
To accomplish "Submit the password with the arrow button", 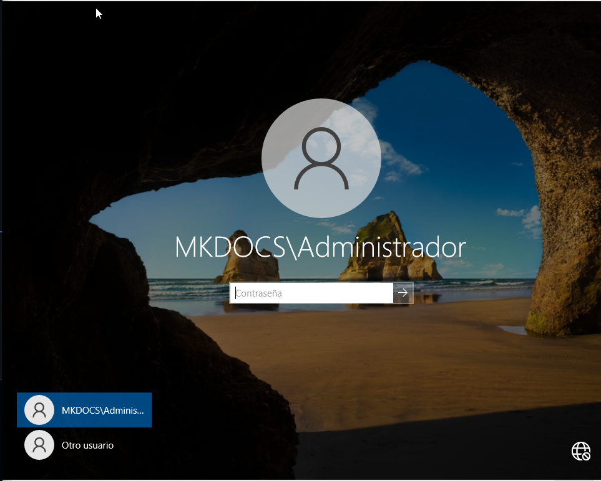I will click(403, 292).
